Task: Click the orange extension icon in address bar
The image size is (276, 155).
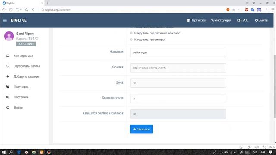Action: point(228,9)
